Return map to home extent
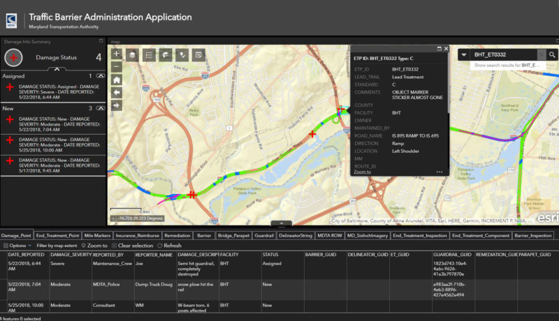The image size is (559, 321). point(116,80)
